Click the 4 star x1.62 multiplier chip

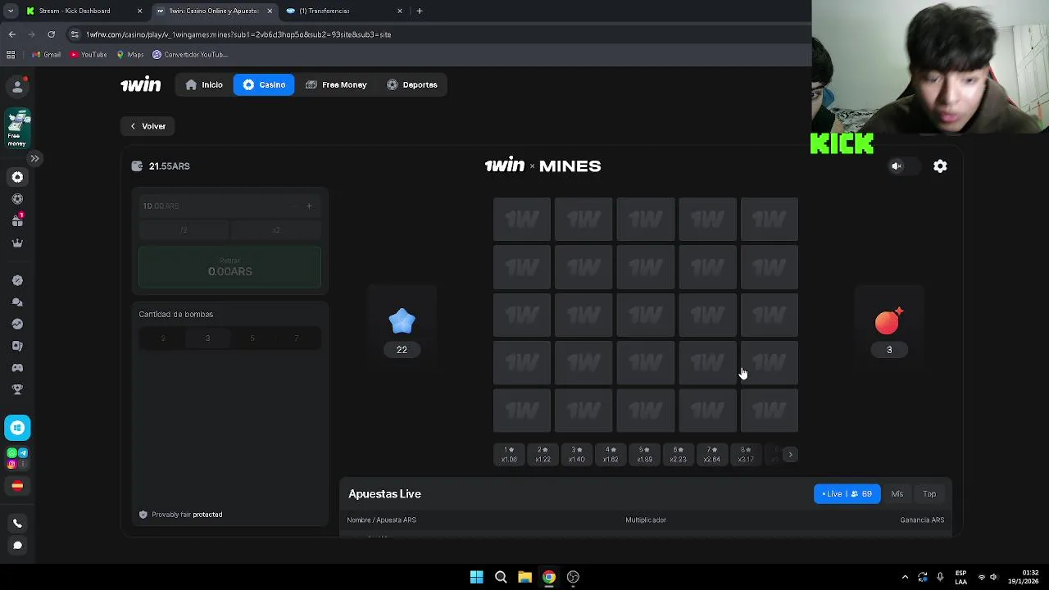tap(611, 455)
